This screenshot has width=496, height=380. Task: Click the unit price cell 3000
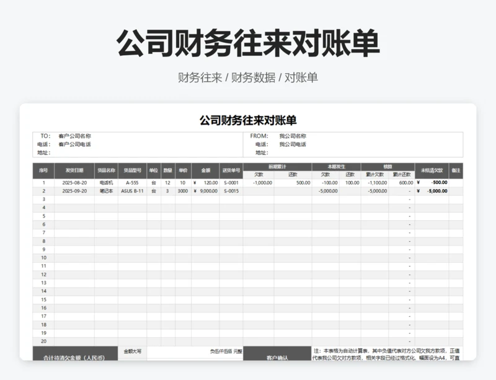(183, 191)
